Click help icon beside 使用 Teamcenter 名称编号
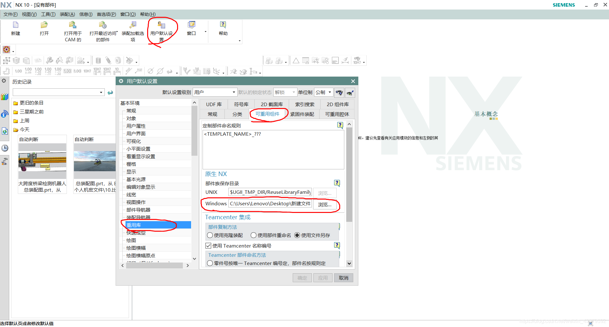The width and height of the screenshot is (609, 327). 337,245
